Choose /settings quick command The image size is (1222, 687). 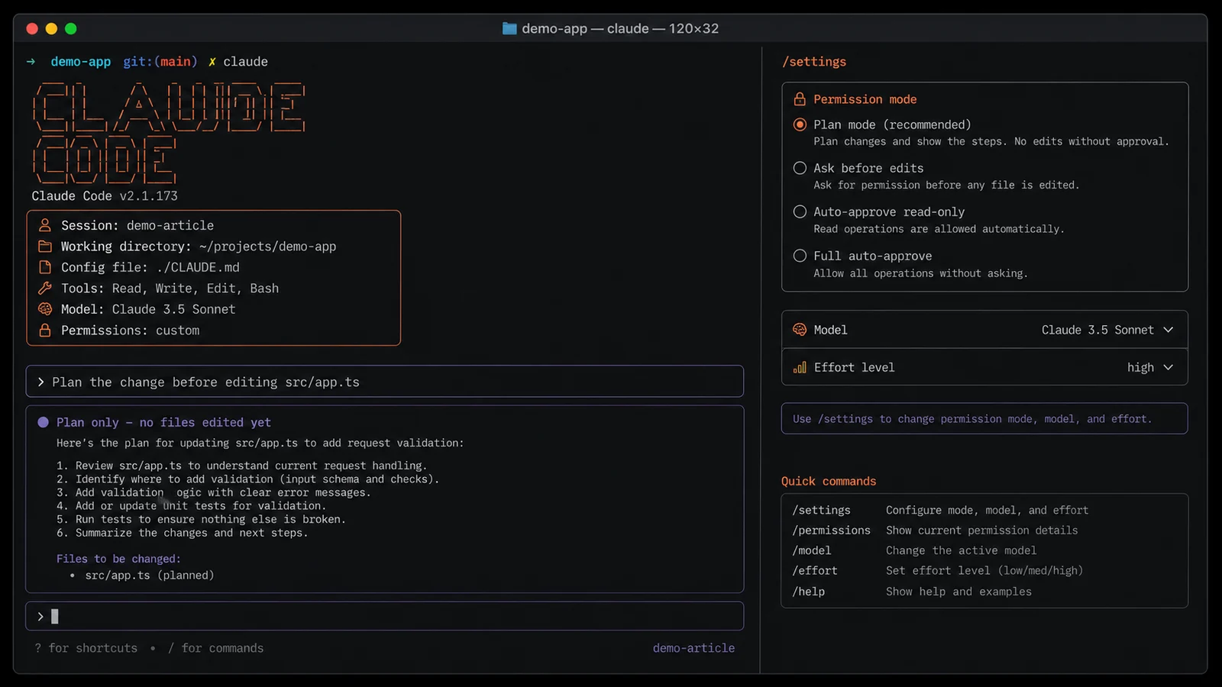[821, 510]
